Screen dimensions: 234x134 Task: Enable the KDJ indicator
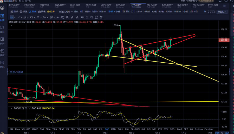point(101,129)
